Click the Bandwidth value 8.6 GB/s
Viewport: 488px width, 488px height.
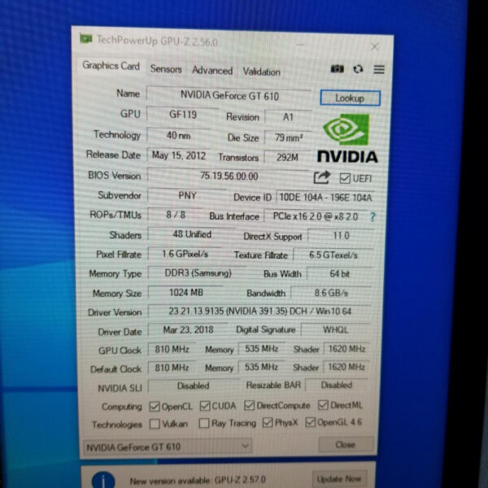coord(331,293)
